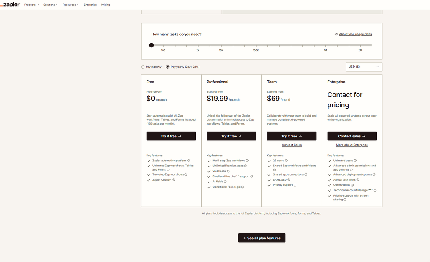Click info icon beside SAML SSO
This screenshot has width=430, height=262.
click(289, 180)
